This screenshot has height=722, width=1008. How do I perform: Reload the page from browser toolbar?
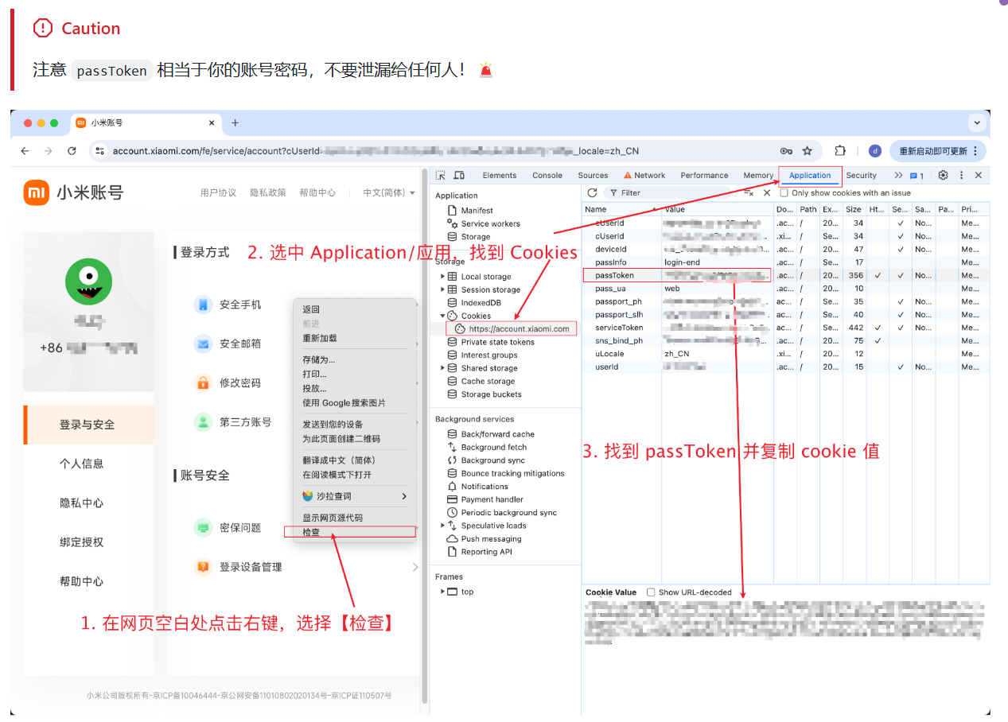click(72, 151)
